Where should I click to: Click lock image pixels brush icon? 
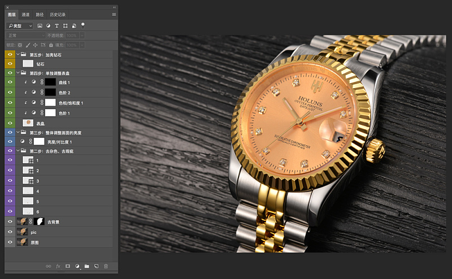click(x=28, y=45)
